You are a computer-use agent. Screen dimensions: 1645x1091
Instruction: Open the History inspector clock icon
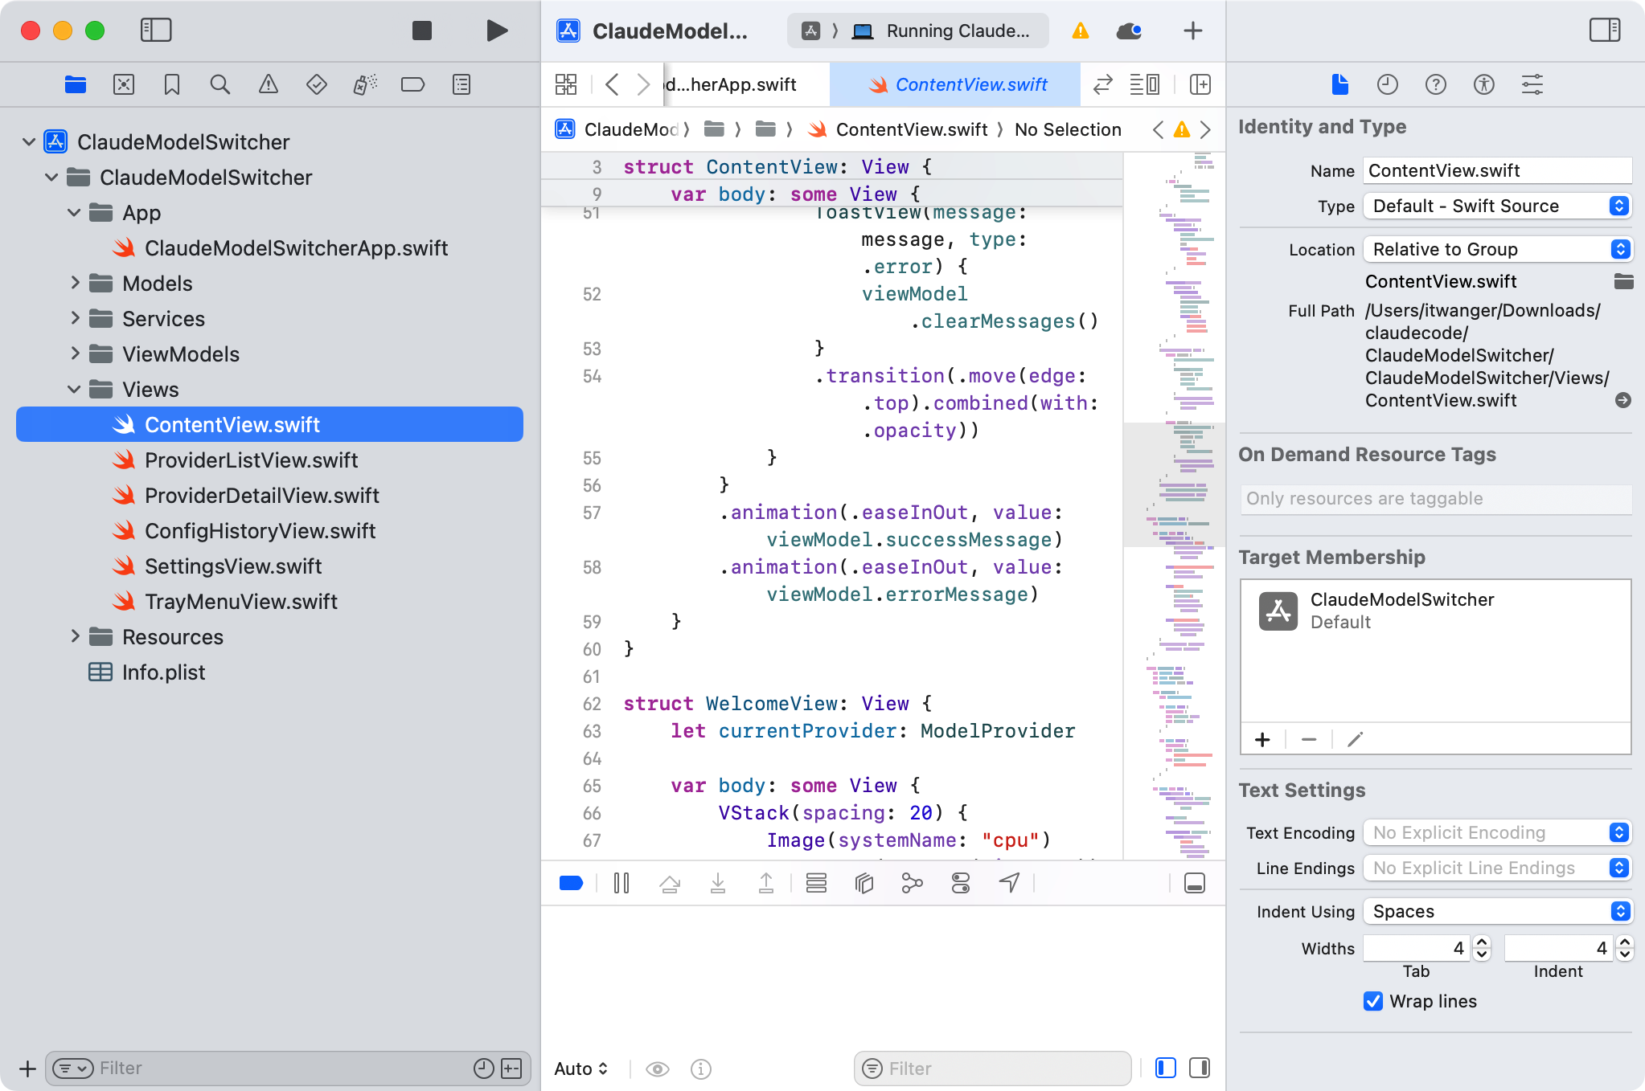pos(1387,84)
